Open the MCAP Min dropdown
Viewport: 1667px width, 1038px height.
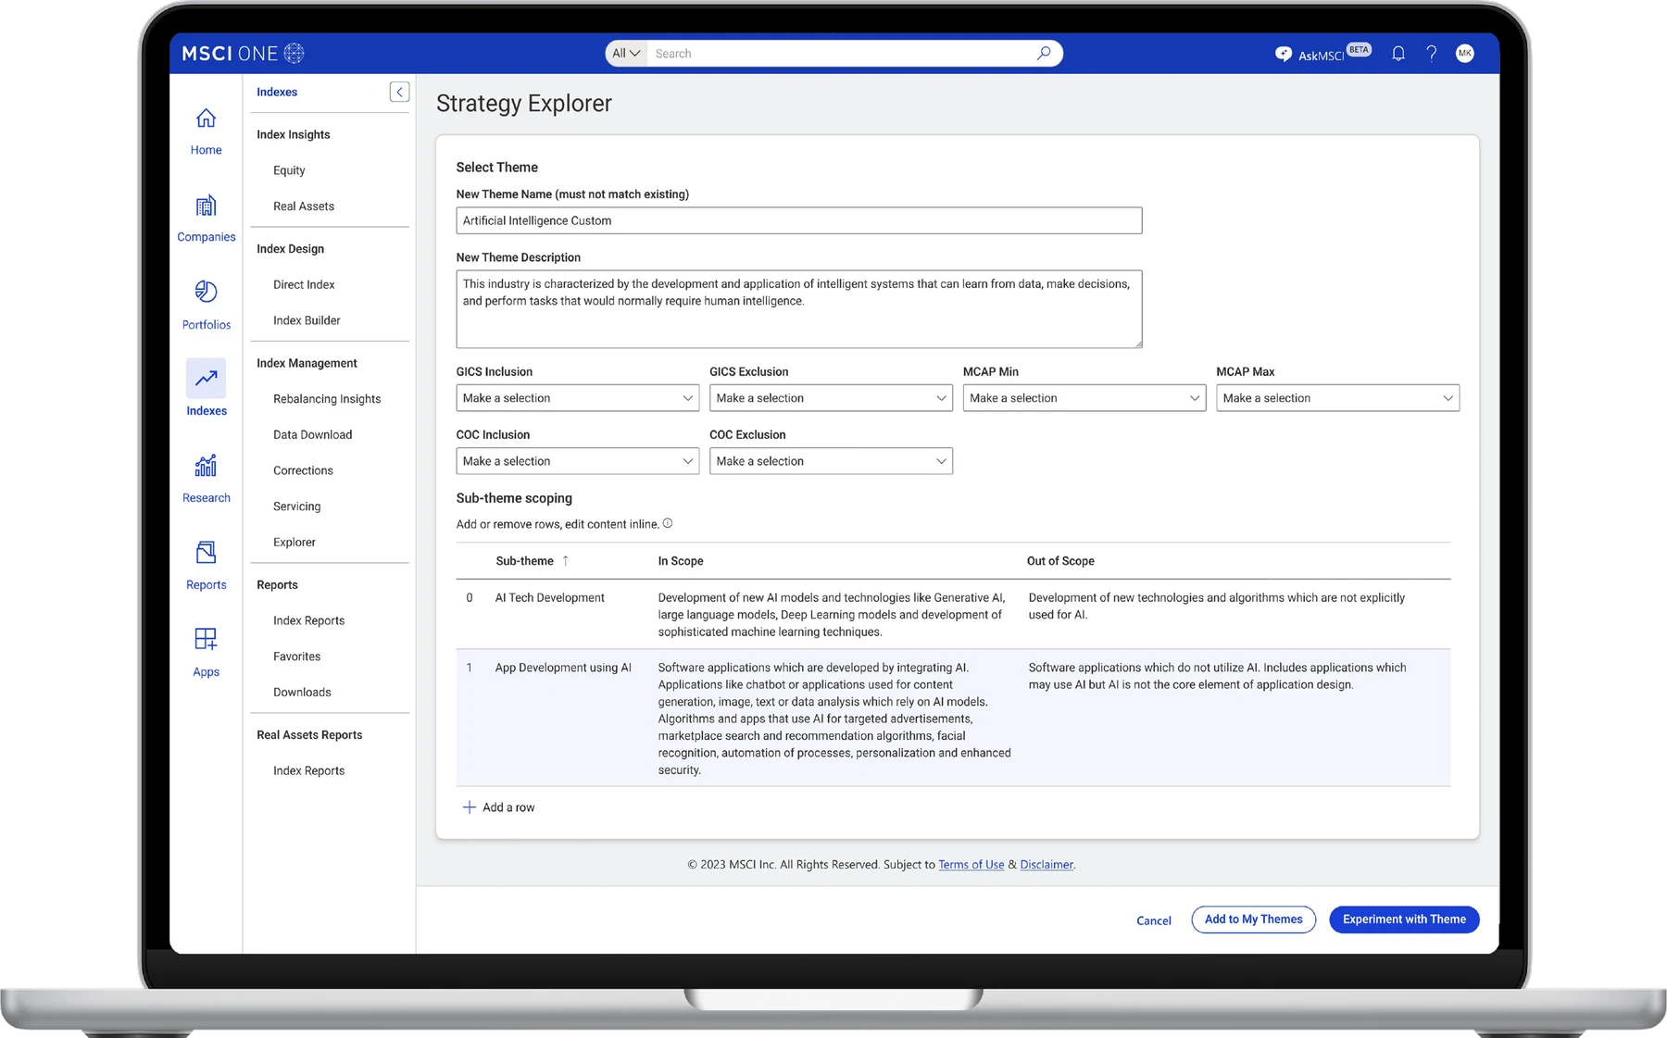tap(1084, 398)
